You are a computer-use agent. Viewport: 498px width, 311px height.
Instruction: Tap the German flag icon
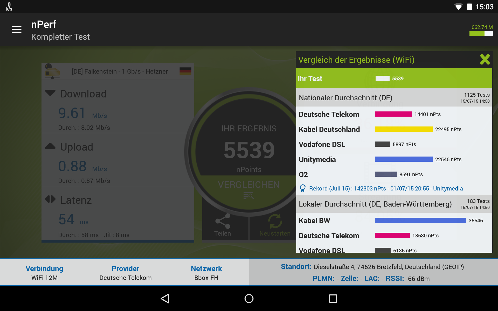pyautogui.click(x=185, y=71)
